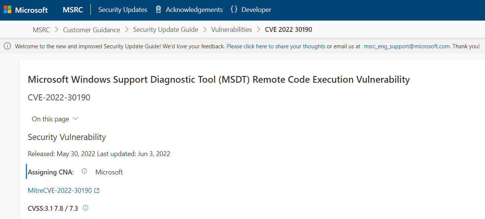The height and width of the screenshot is (219, 485).
Task: Click the Microsoft CNA value text
Action: (109, 172)
